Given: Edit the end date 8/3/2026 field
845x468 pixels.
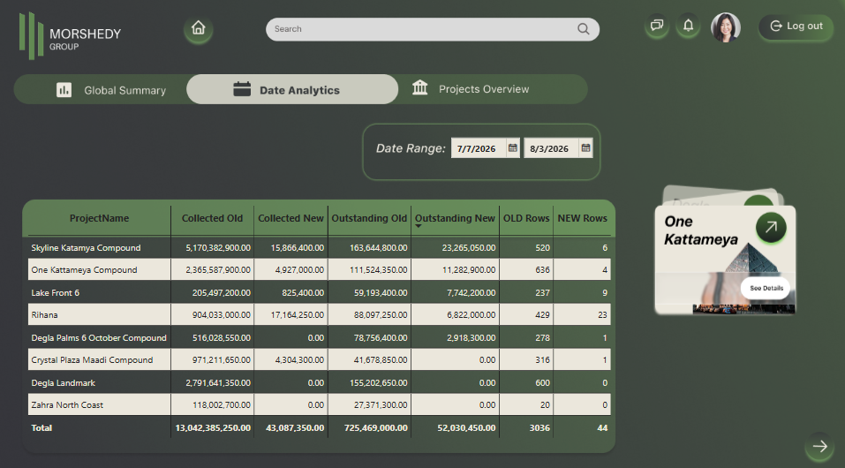Looking at the screenshot, I should point(551,148).
